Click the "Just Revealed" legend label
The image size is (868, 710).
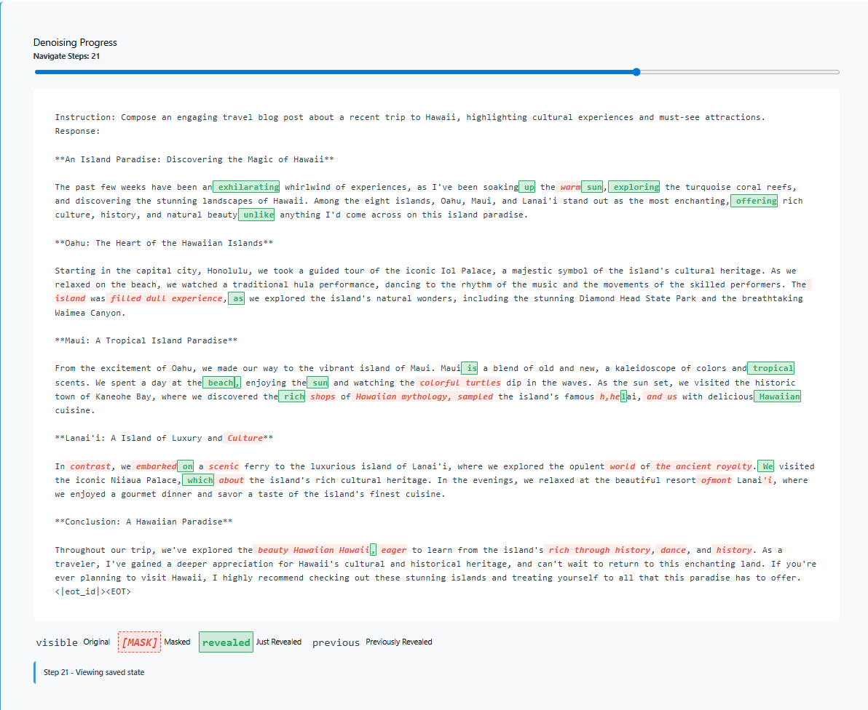point(278,642)
